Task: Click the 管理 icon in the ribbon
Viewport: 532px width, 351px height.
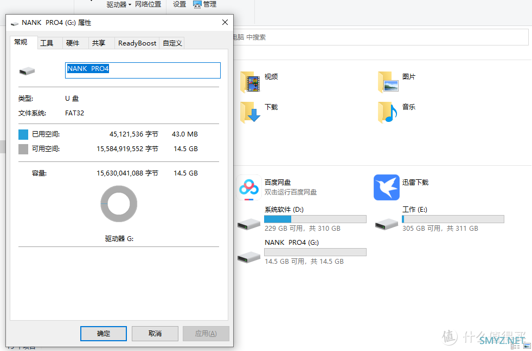Action: coord(197,5)
